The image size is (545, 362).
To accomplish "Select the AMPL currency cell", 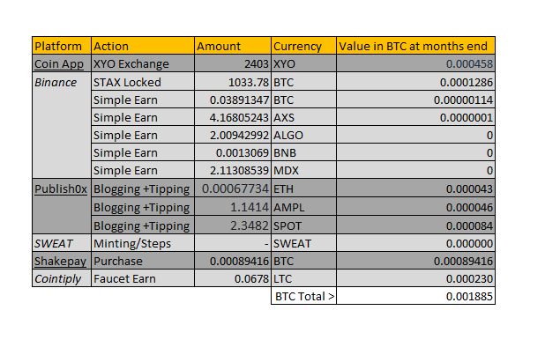I will point(303,207).
